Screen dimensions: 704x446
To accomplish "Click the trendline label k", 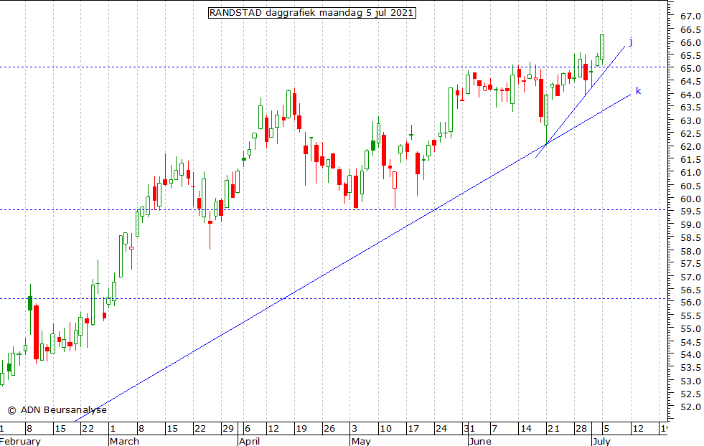I will tap(638, 91).
